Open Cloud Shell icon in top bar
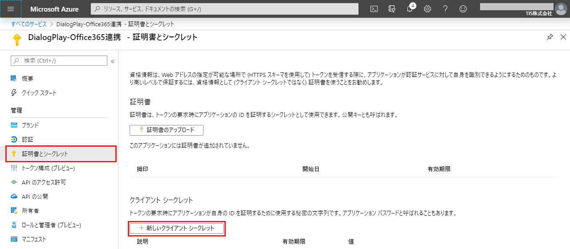The image size is (570, 249). (375, 9)
